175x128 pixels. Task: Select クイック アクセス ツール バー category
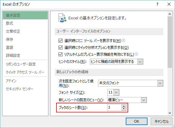[x=25, y=72]
